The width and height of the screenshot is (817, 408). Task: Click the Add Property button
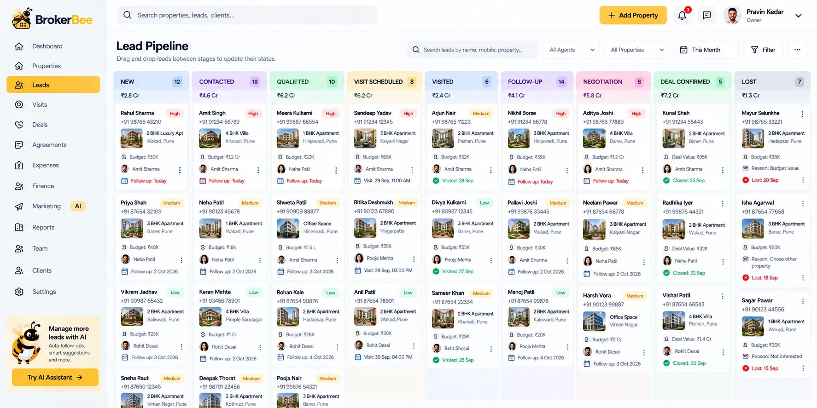[x=633, y=15]
